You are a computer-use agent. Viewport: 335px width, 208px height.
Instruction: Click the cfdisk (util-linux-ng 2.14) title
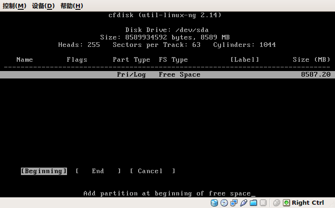point(165,15)
